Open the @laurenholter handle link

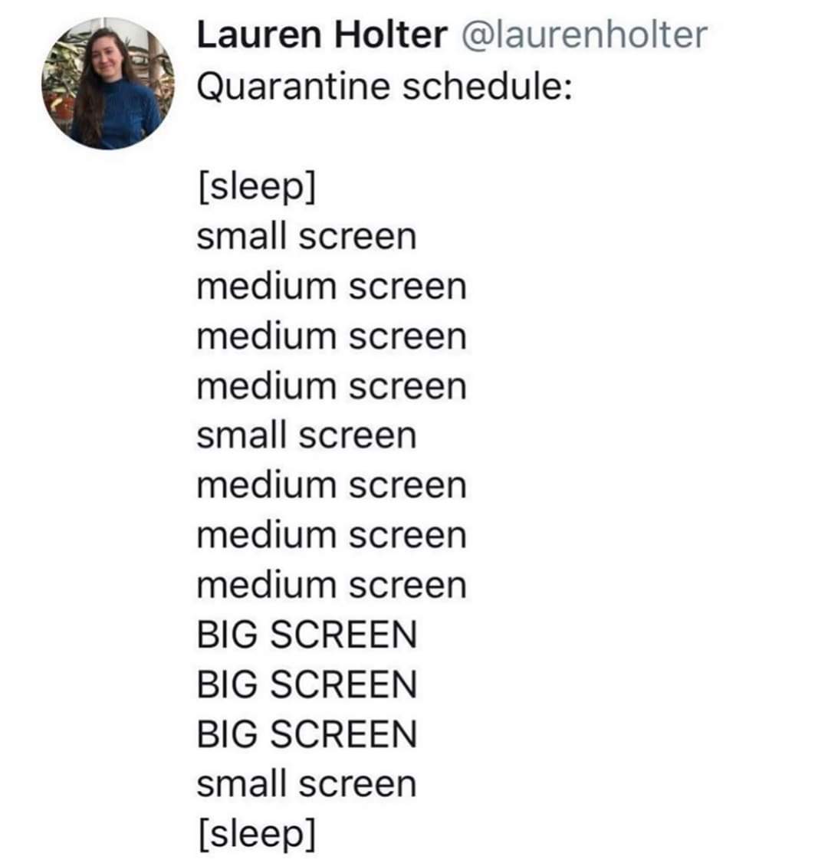(x=583, y=35)
